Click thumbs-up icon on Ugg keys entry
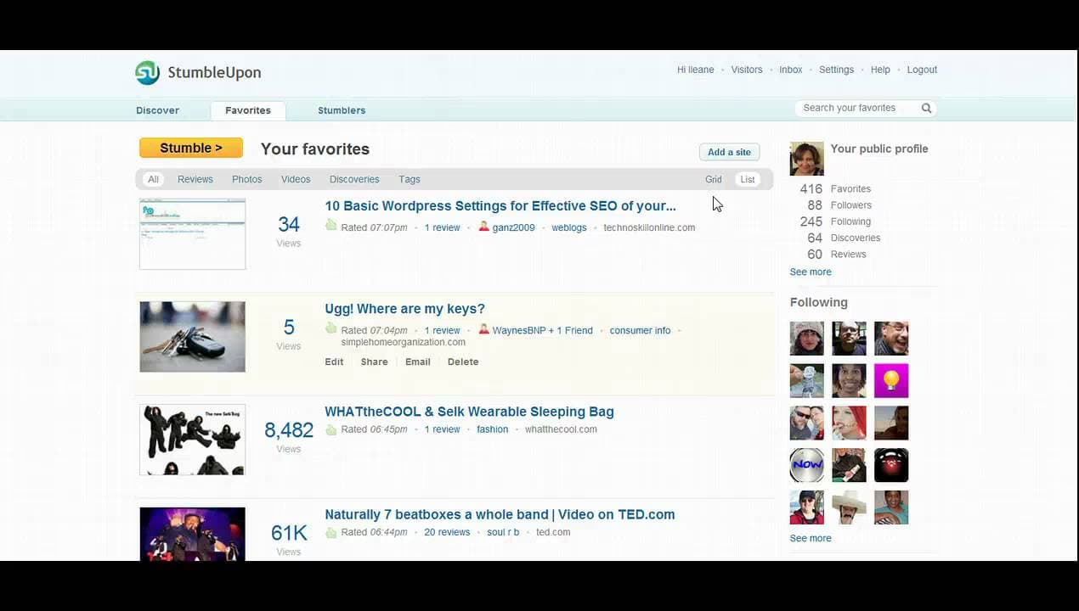The image size is (1079, 611). tap(331, 328)
